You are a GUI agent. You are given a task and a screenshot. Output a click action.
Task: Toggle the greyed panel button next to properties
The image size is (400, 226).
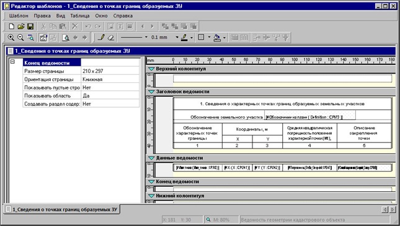tap(53, 38)
